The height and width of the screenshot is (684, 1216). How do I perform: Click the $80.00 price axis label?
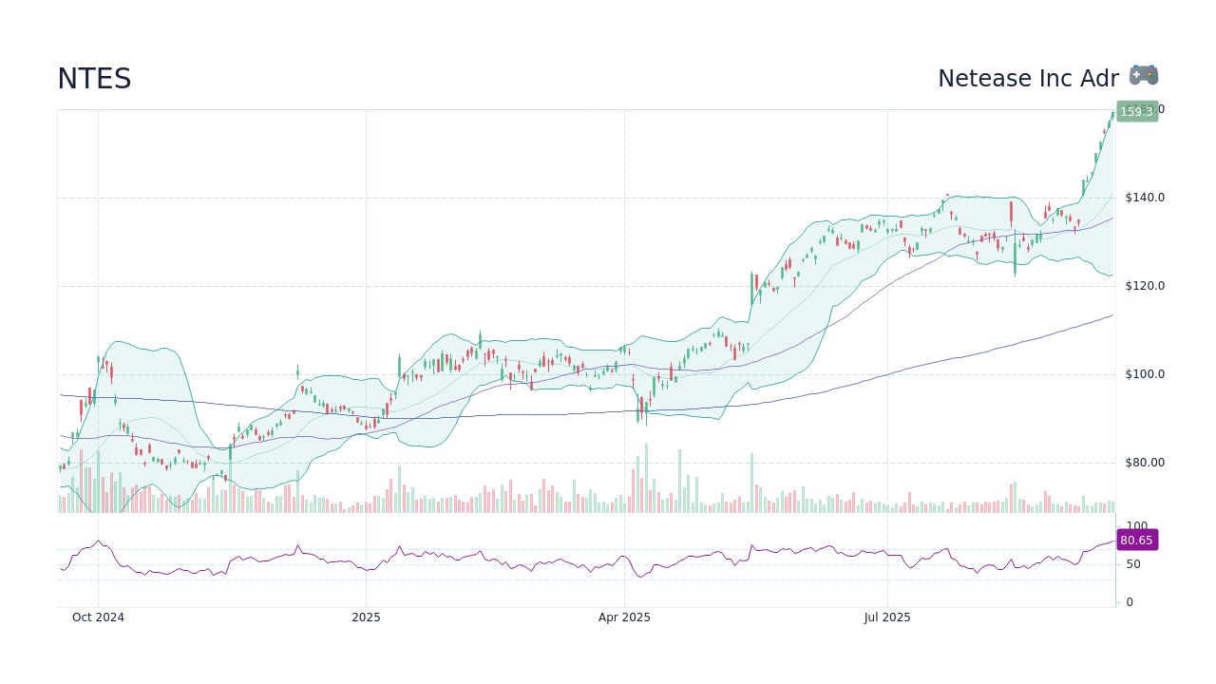1144,463
